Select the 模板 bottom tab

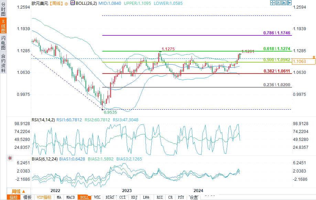tap(28, 197)
